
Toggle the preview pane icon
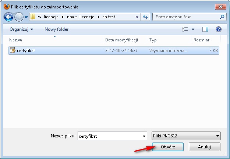pyautogui.click(x=205, y=29)
